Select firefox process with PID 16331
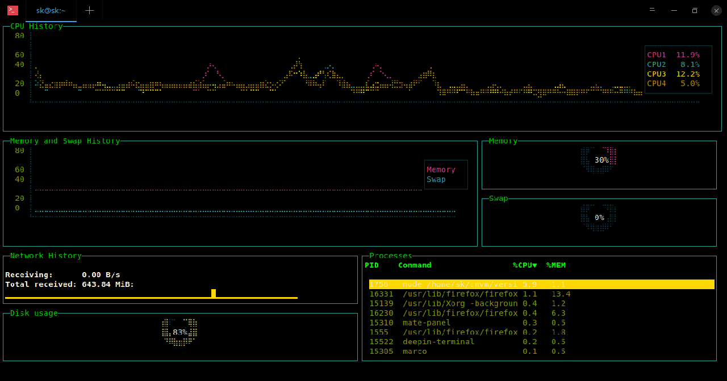This screenshot has height=381, width=727. tap(443, 294)
